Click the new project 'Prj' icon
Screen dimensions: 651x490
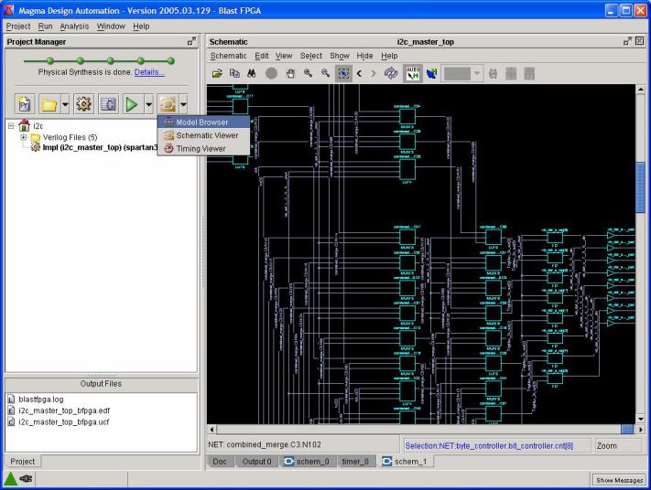[x=25, y=104]
